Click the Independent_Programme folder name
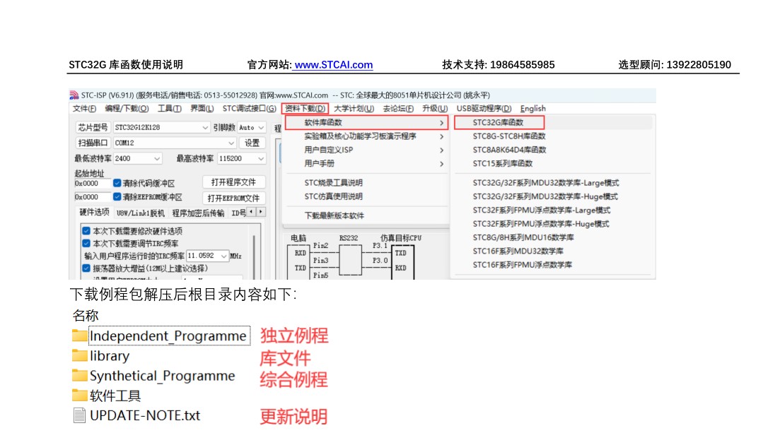The width and height of the screenshot is (763, 445). (168, 336)
